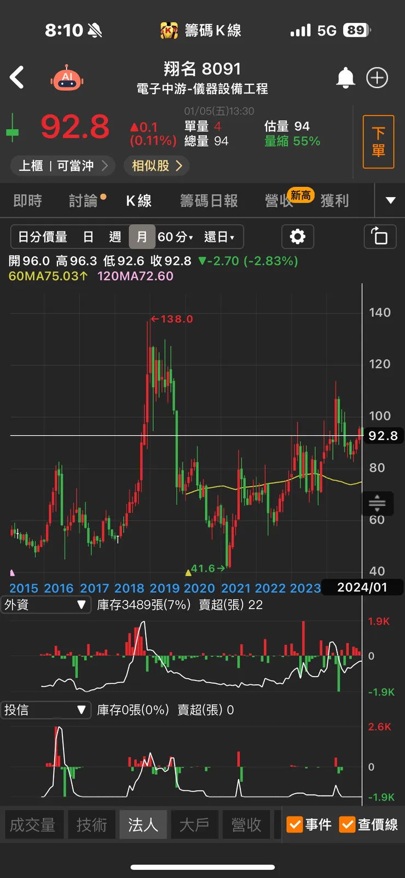
Task: Select 月 monthly period
Action: tap(142, 237)
